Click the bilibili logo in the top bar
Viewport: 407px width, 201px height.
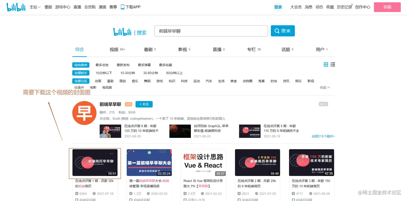[x=16, y=7]
